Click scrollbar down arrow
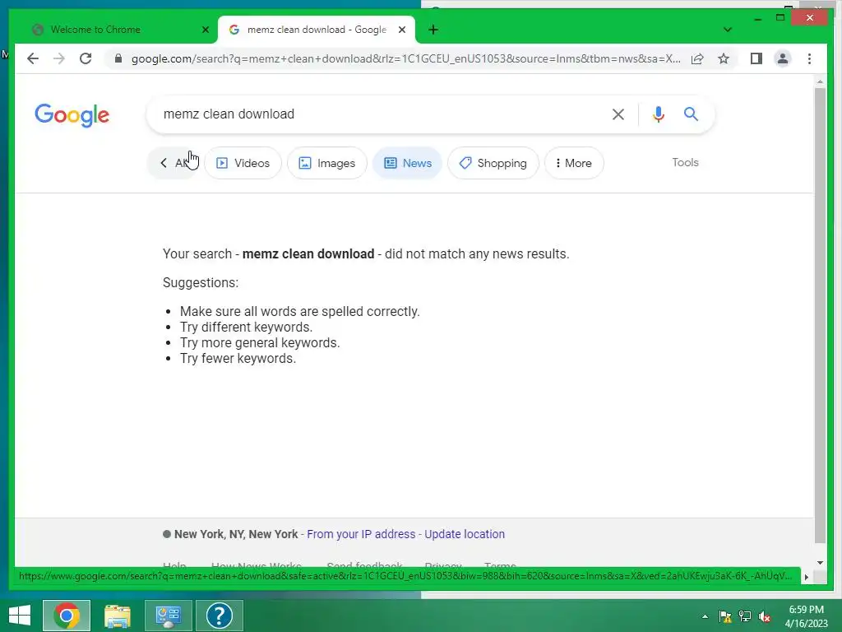The image size is (842, 632). (x=820, y=563)
